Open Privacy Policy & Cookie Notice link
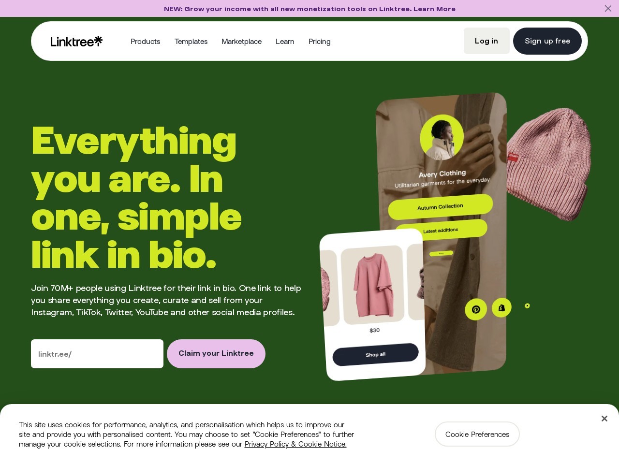Screen dimensions: 619x464 point(295,444)
